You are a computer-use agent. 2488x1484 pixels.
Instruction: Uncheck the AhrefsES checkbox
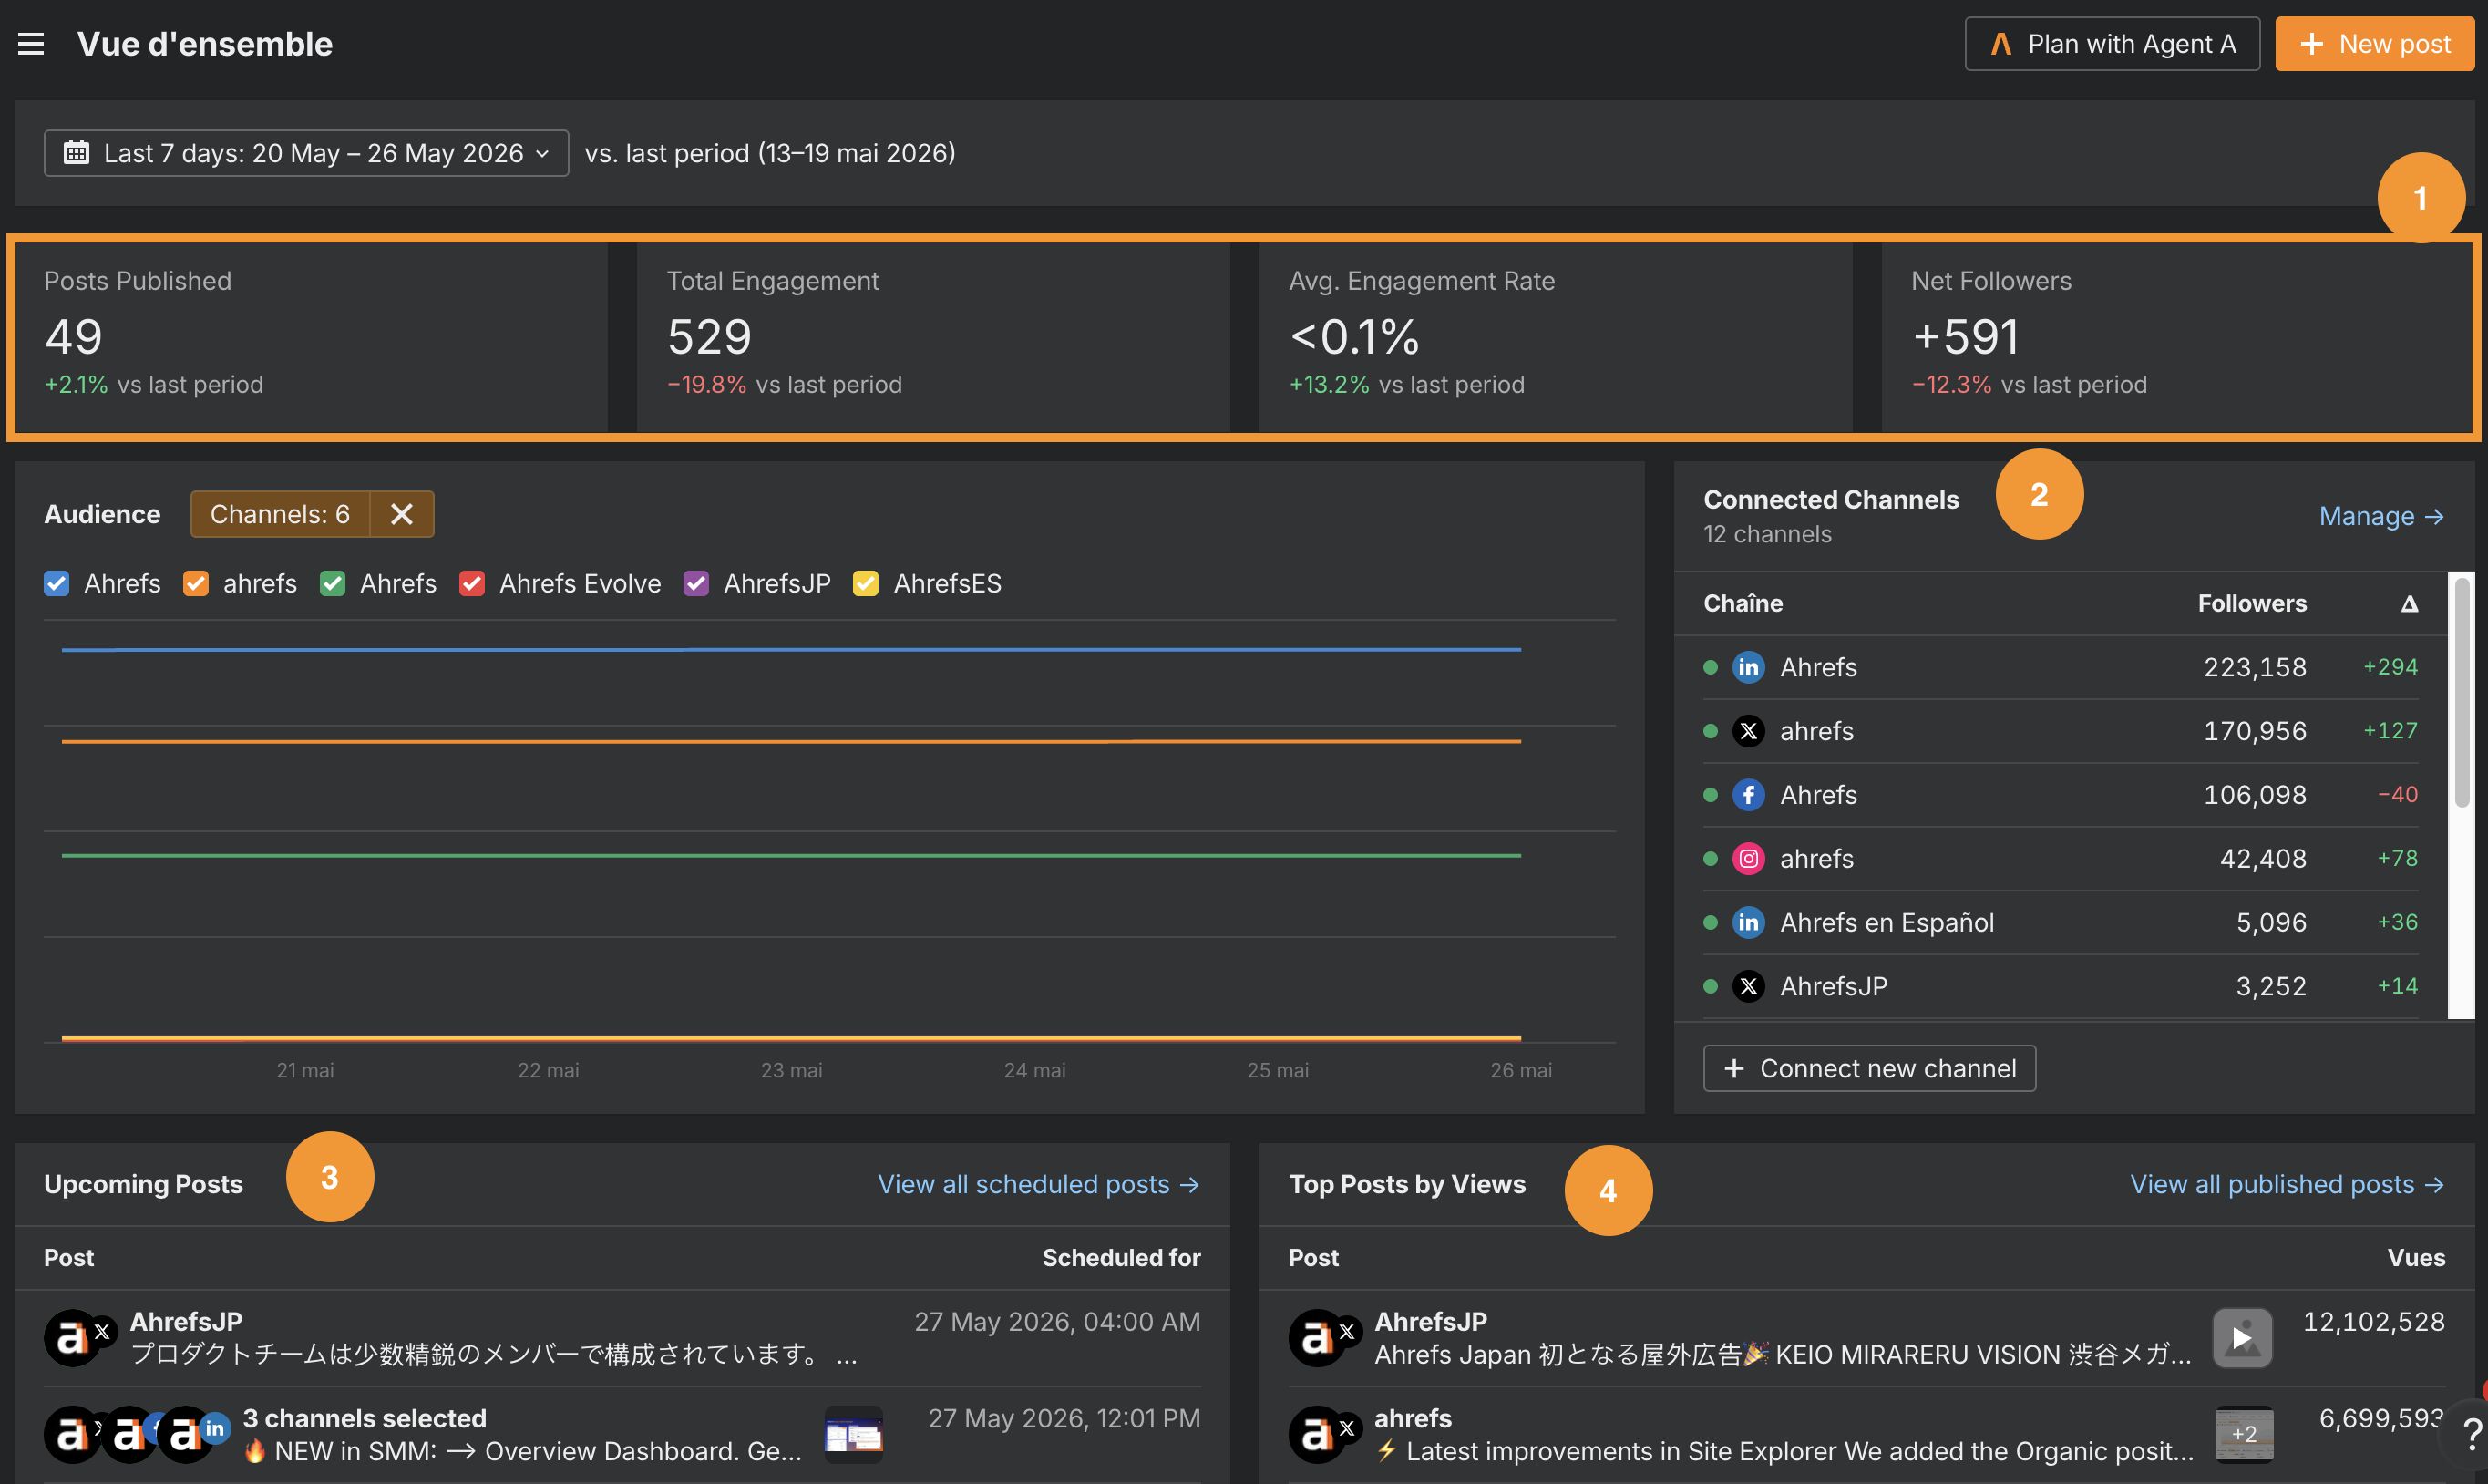pos(866,583)
